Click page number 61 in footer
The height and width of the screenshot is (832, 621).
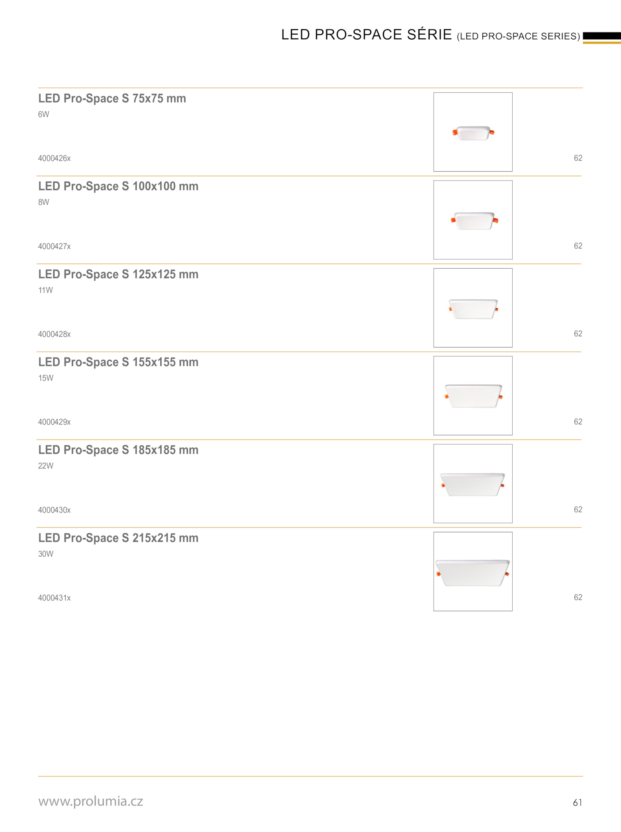578,802
